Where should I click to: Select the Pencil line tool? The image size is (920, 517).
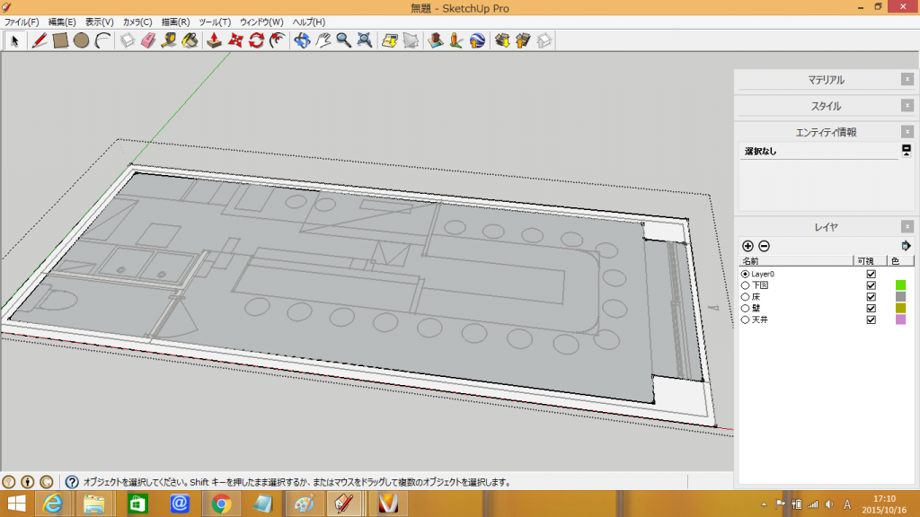click(40, 40)
